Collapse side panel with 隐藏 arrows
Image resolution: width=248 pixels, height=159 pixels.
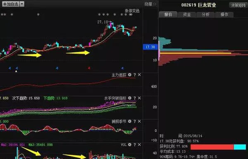coord(150,4)
